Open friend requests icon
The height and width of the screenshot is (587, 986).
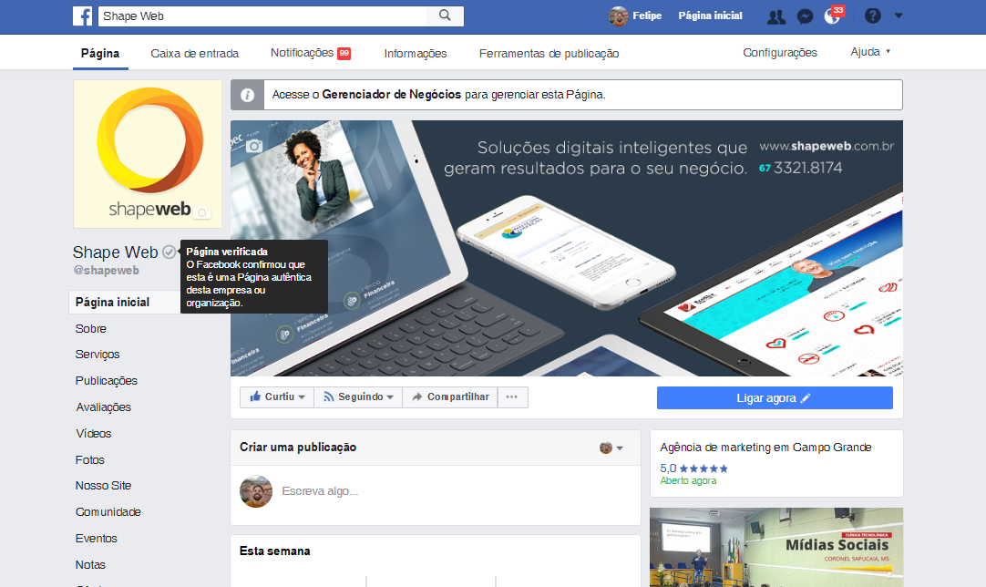776,17
